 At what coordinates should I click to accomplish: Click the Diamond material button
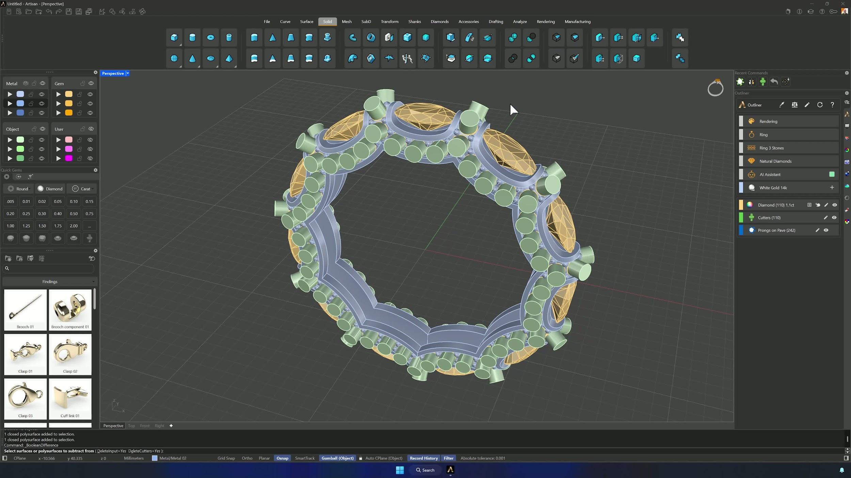[50, 189]
